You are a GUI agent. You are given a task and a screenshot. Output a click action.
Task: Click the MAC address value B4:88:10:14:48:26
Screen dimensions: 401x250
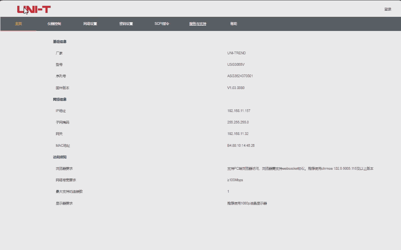coord(241,146)
